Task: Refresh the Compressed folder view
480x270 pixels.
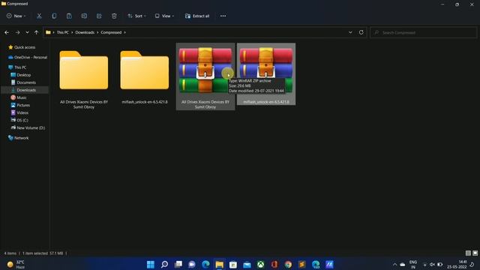Action: [361, 32]
